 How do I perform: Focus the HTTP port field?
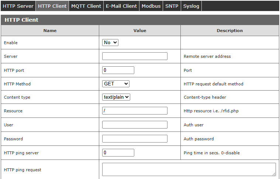(x=118, y=70)
